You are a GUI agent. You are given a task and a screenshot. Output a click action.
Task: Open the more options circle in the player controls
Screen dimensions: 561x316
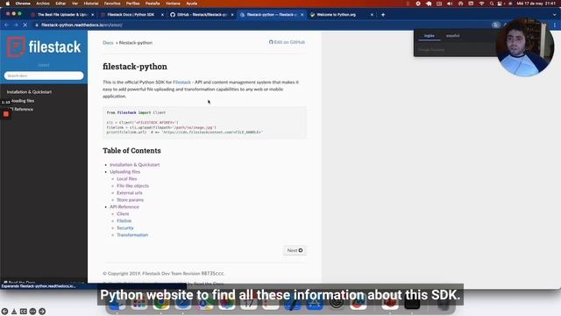coord(32,312)
